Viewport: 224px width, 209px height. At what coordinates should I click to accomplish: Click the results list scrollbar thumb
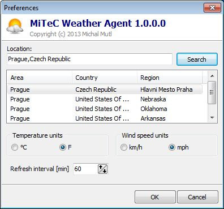pos(212,92)
